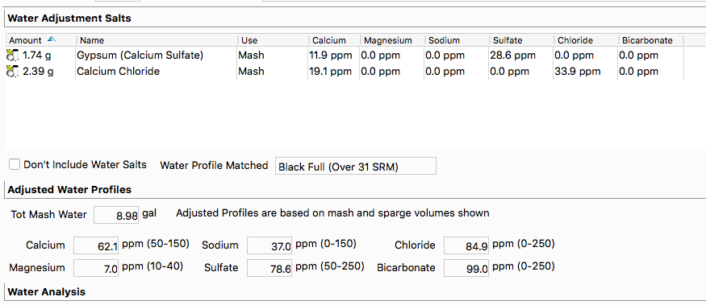
Task: Click the Water Profile Matched field
Action: click(x=355, y=167)
